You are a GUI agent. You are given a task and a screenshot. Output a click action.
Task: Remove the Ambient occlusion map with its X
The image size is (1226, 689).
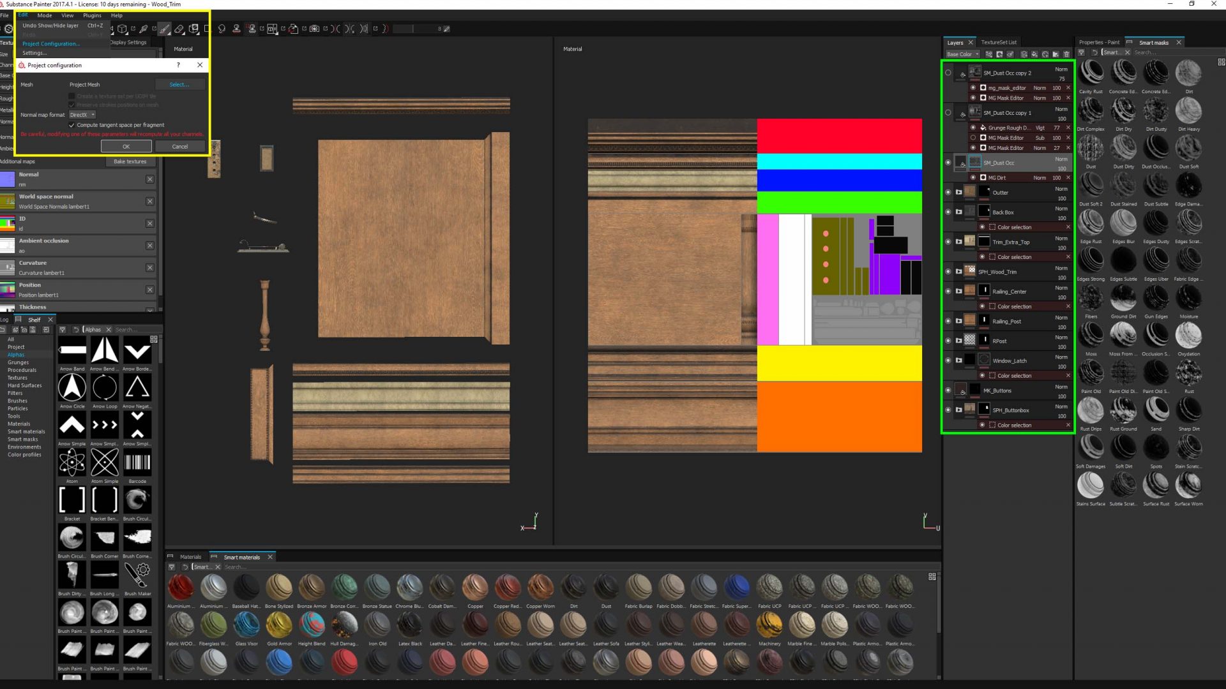coord(150,246)
